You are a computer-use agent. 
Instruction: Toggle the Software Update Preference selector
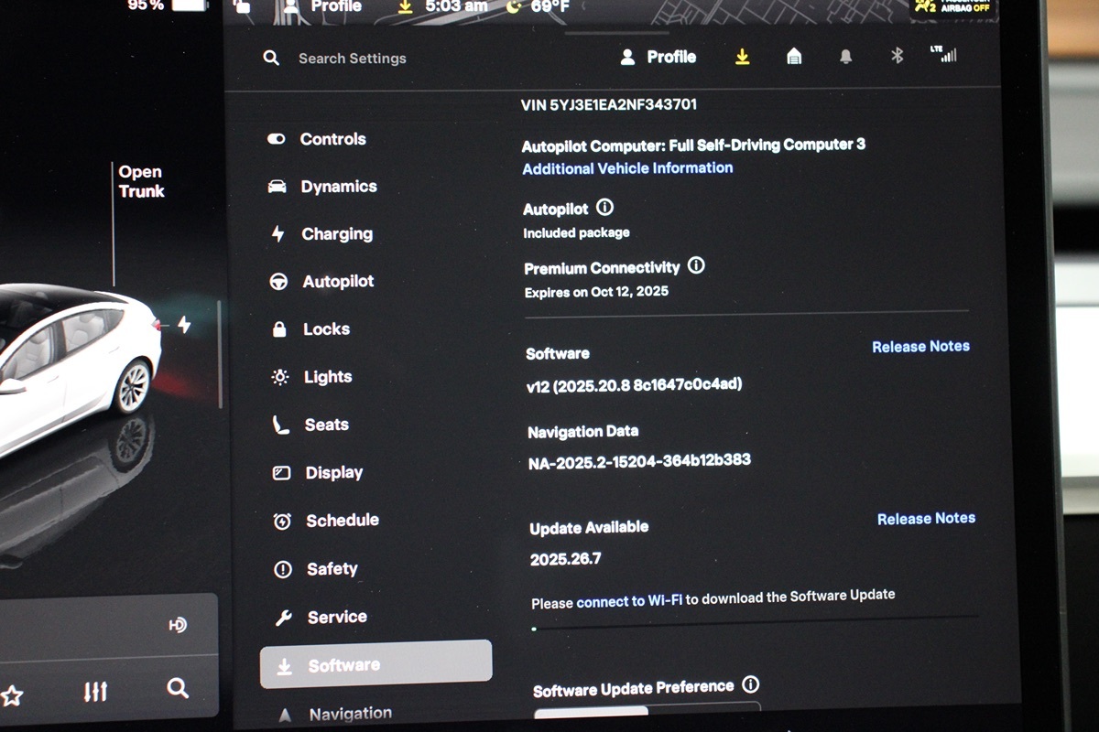646,712
